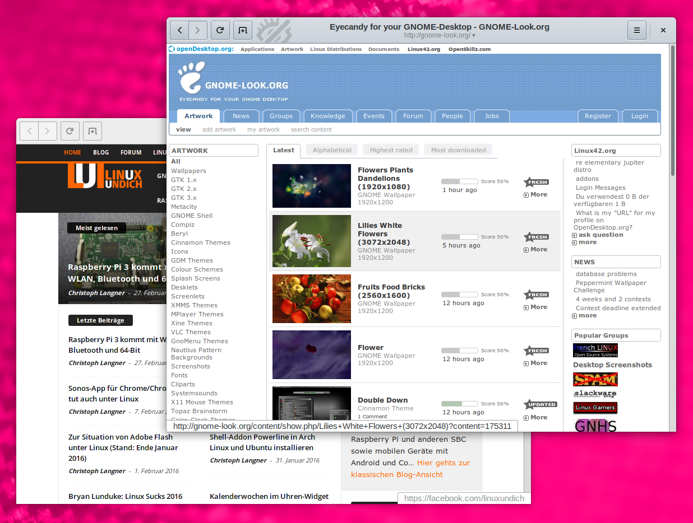693x523 pixels.
Task: Open the Events tab on GNOME-Look
Action: [374, 116]
